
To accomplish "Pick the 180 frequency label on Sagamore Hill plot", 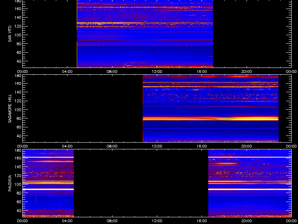I will click(18, 75).
